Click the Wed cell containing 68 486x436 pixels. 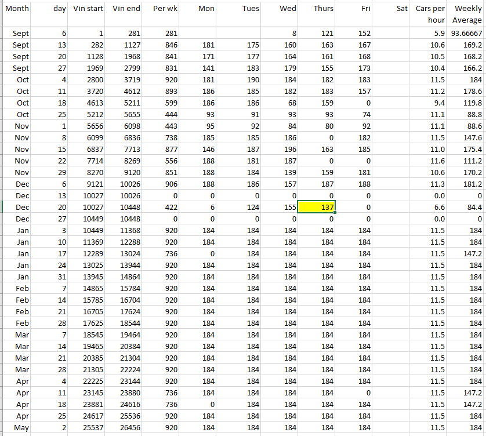tap(278, 103)
